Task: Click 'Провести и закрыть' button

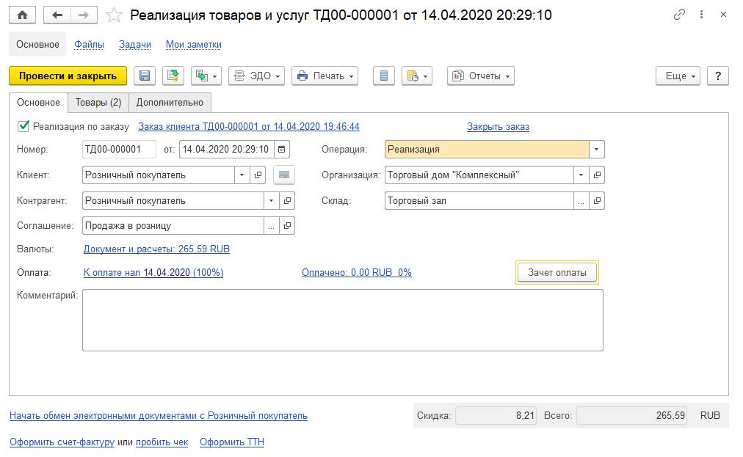Action: pyautogui.click(x=68, y=76)
